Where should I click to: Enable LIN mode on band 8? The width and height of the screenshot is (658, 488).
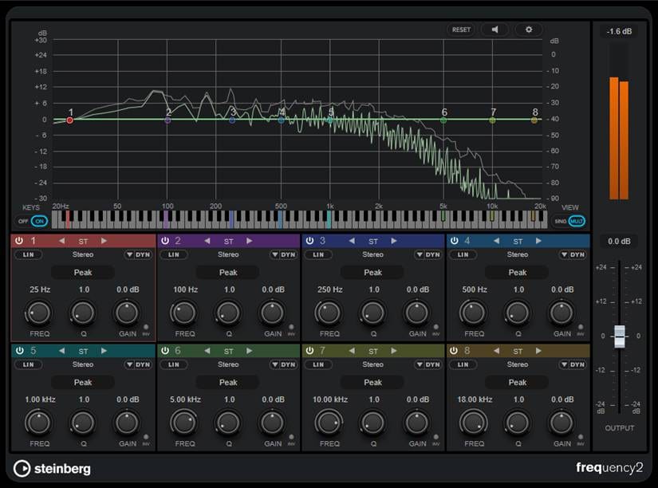(463, 364)
